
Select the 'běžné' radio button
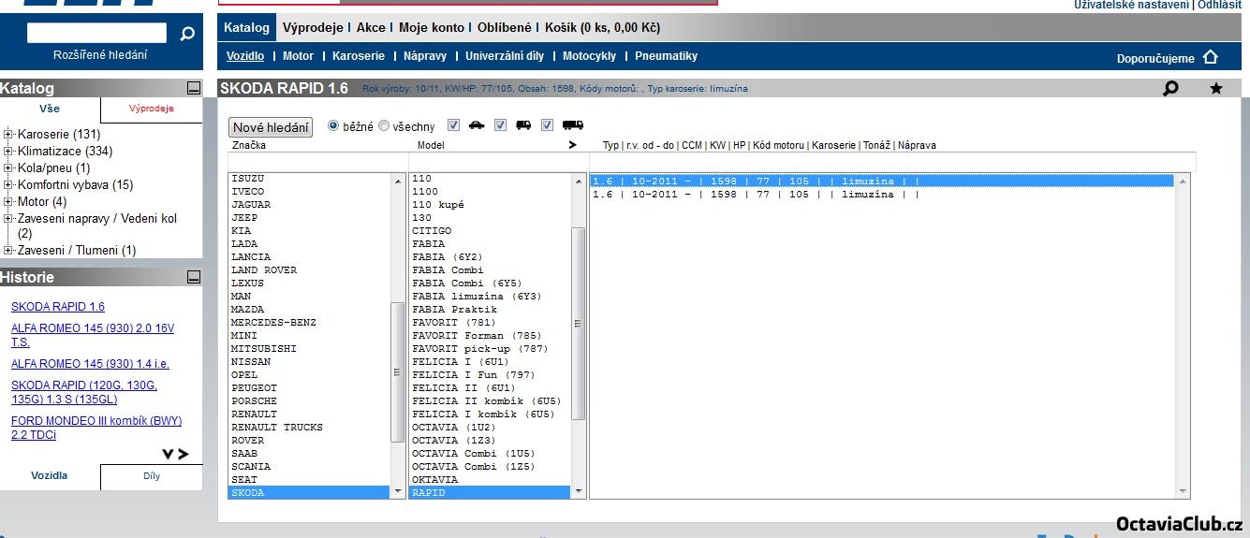[x=333, y=125]
